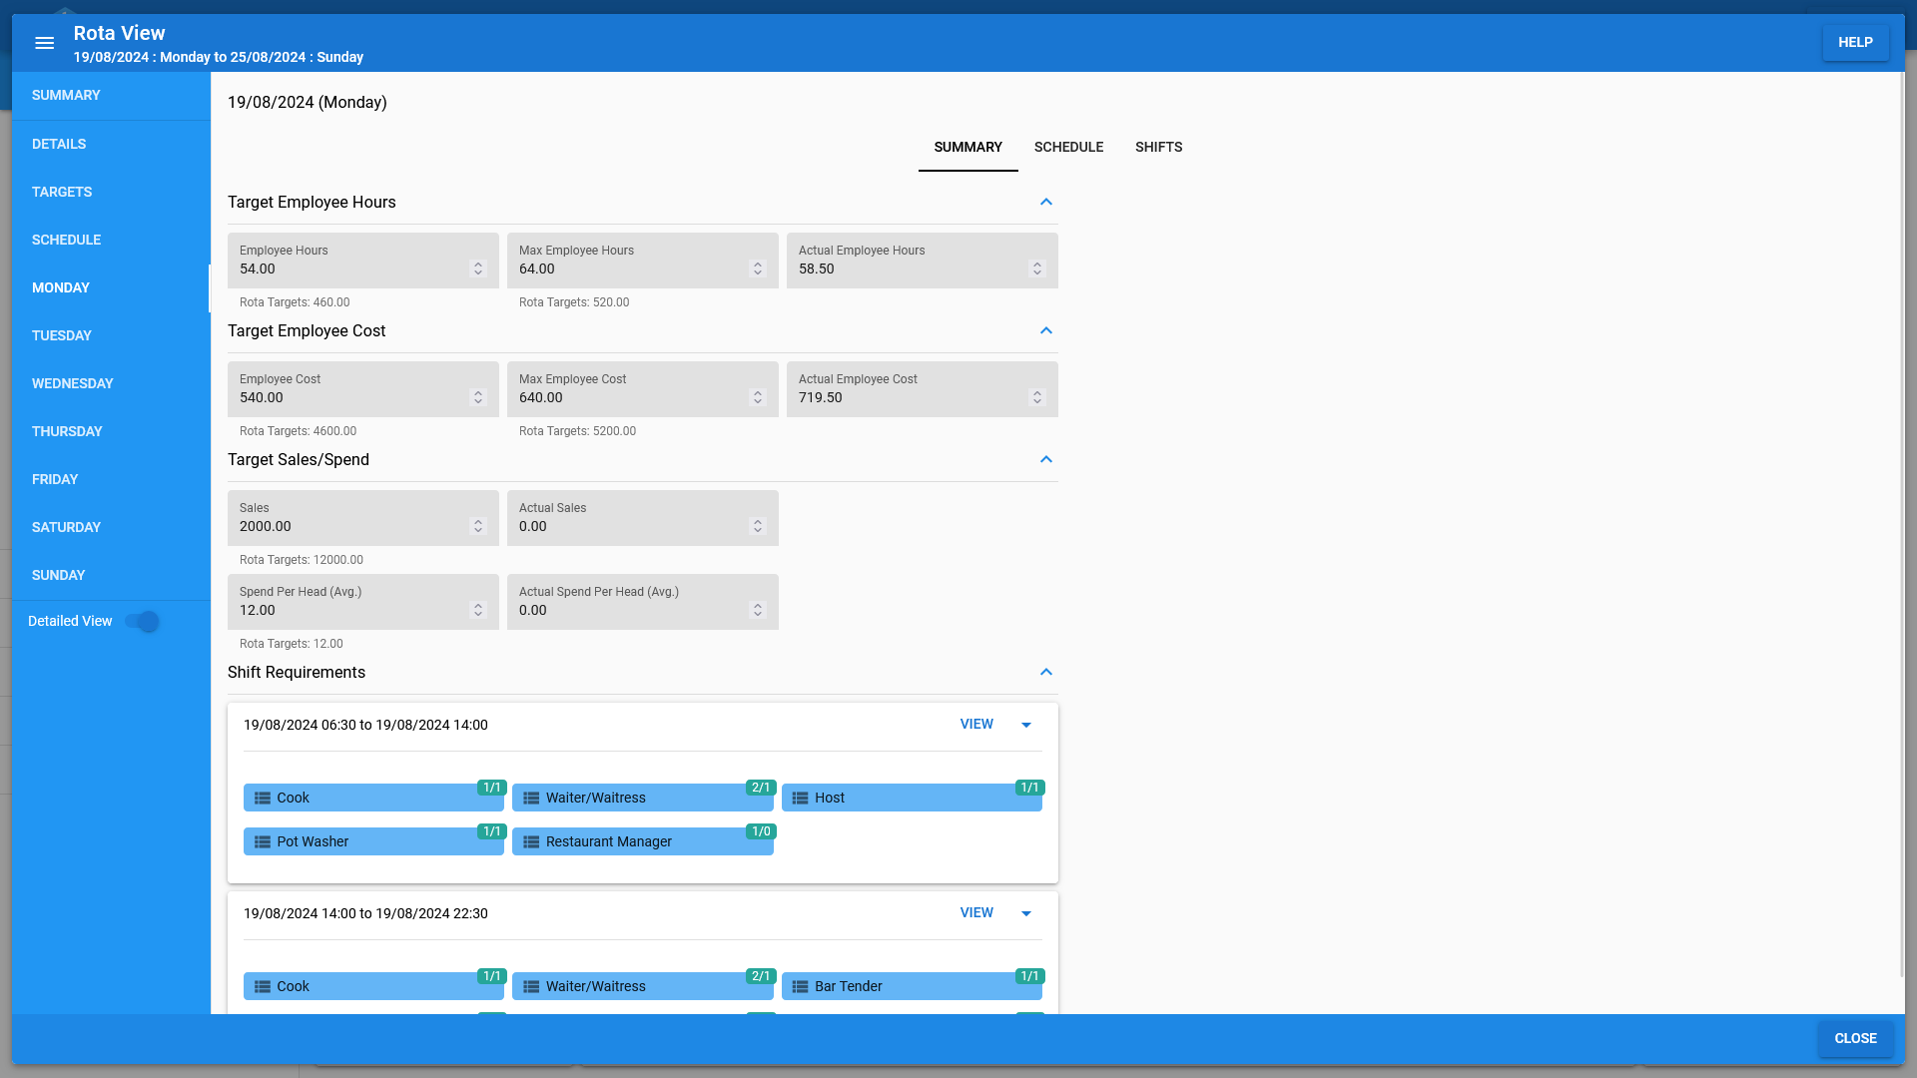Select Monday in the sidebar
The height and width of the screenshot is (1078, 1917).
coord(111,287)
